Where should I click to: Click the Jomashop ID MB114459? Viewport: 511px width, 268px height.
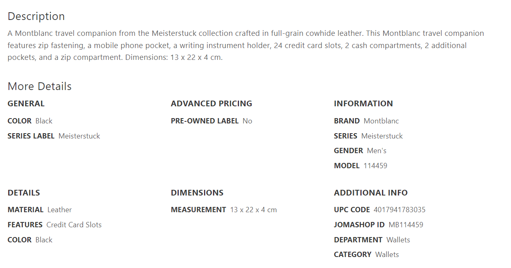(x=406, y=225)
